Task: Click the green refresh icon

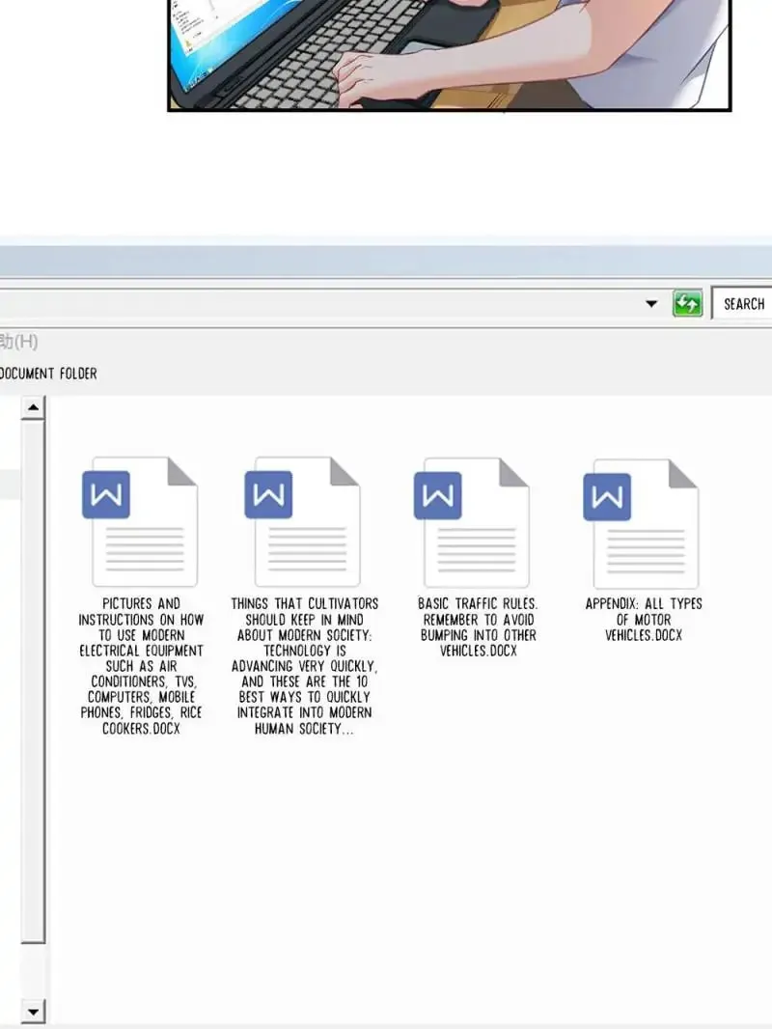Action: (x=687, y=303)
